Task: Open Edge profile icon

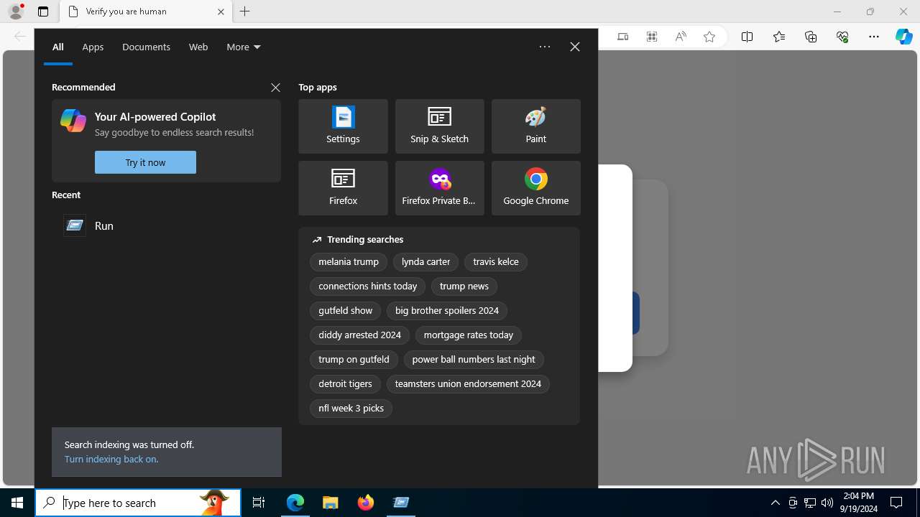Action: [x=16, y=11]
